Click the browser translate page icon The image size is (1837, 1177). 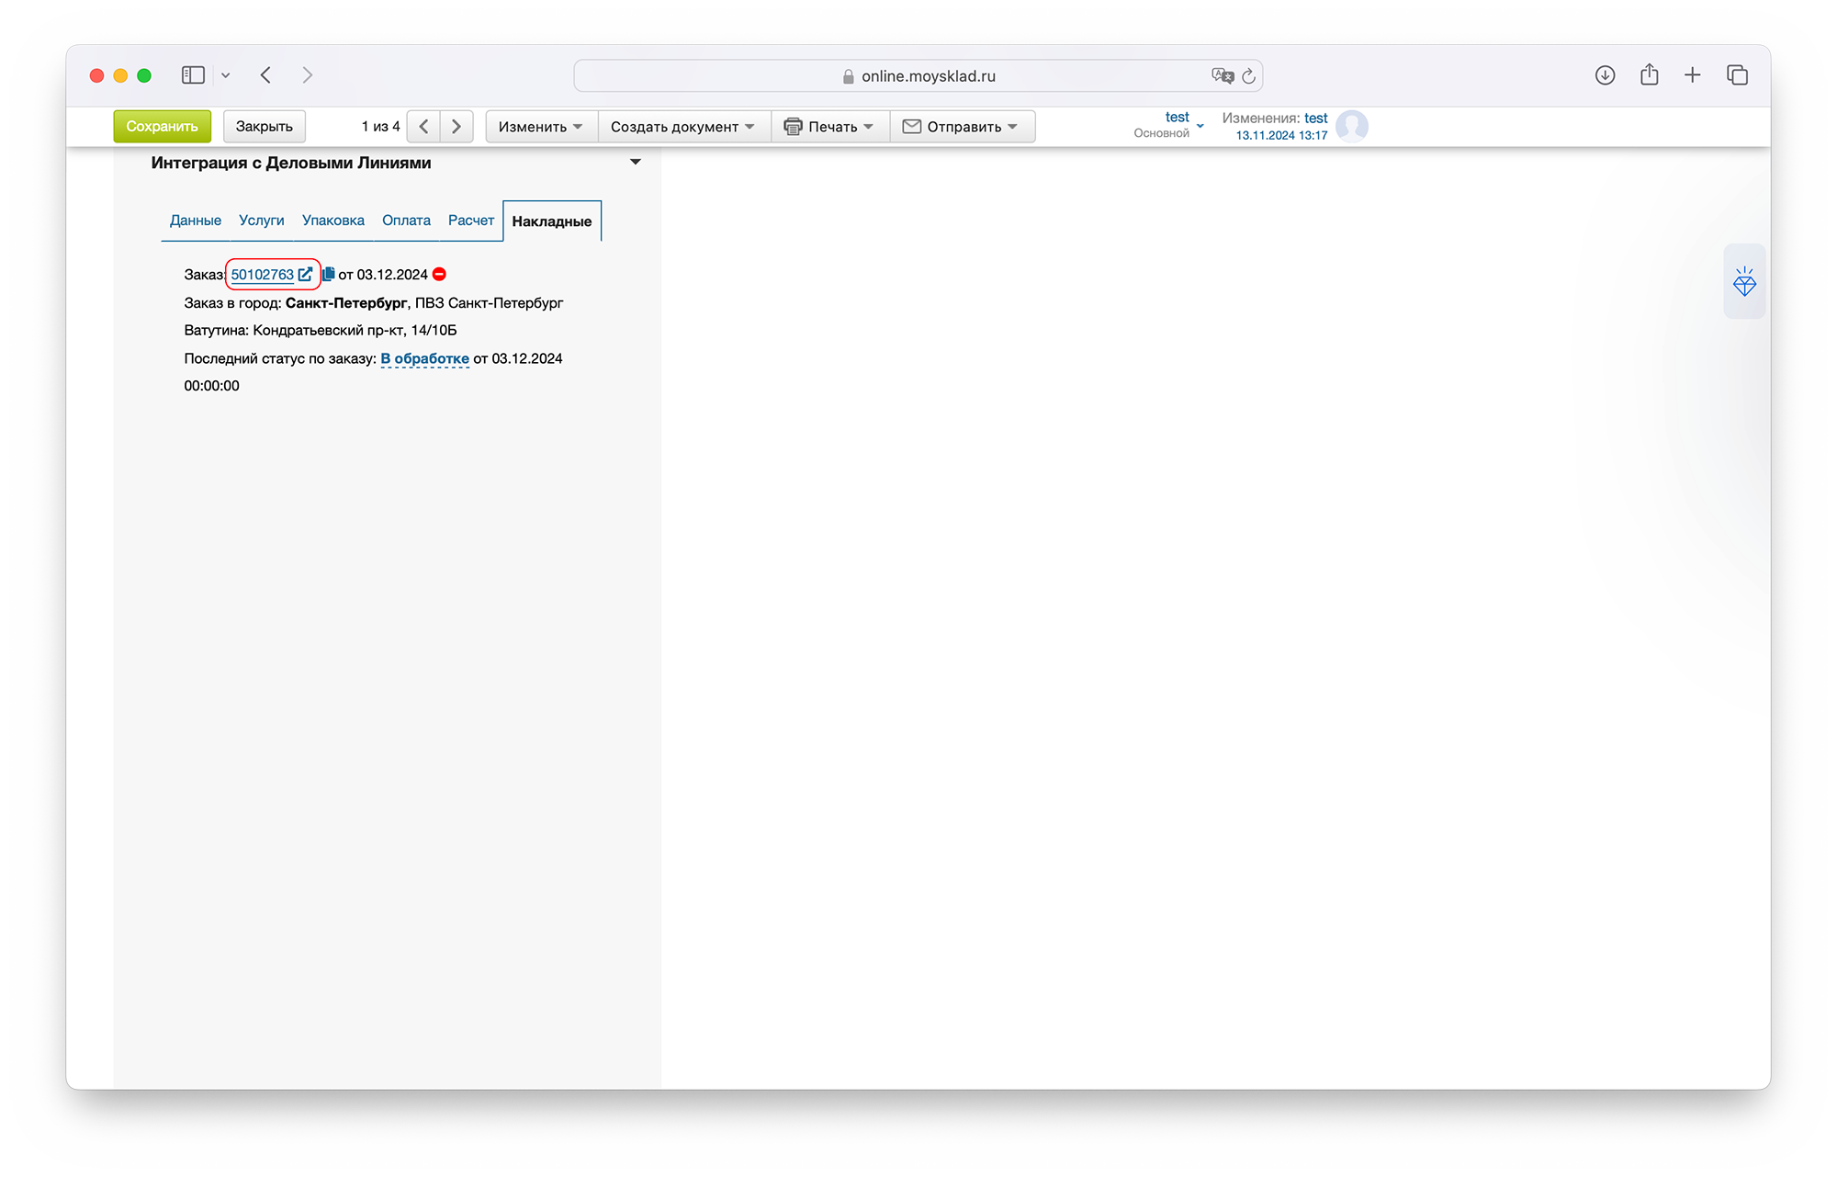click(x=1222, y=75)
